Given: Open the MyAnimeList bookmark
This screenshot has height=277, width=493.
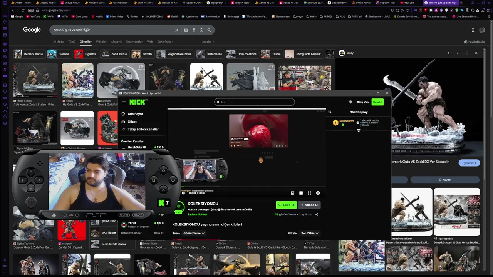Looking at the screenshot, I should point(211,17).
